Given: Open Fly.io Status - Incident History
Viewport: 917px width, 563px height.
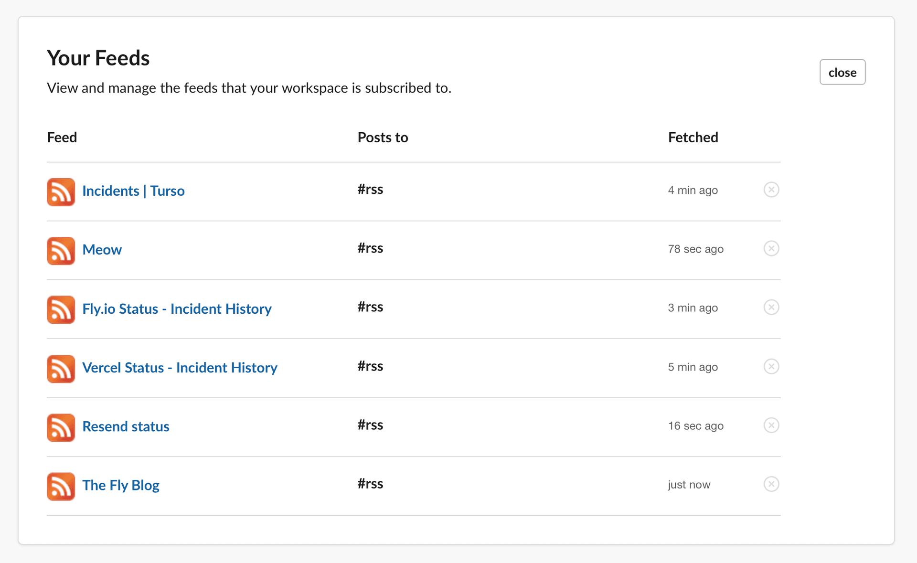Looking at the screenshot, I should 177,308.
